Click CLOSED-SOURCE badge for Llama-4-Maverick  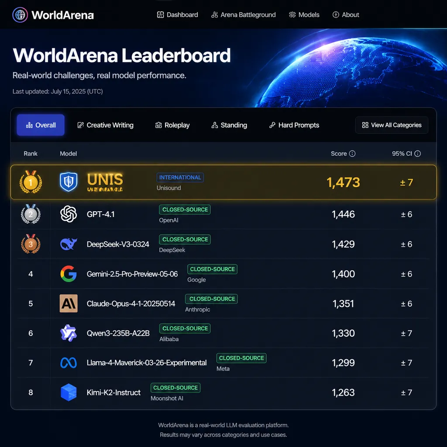(241, 358)
